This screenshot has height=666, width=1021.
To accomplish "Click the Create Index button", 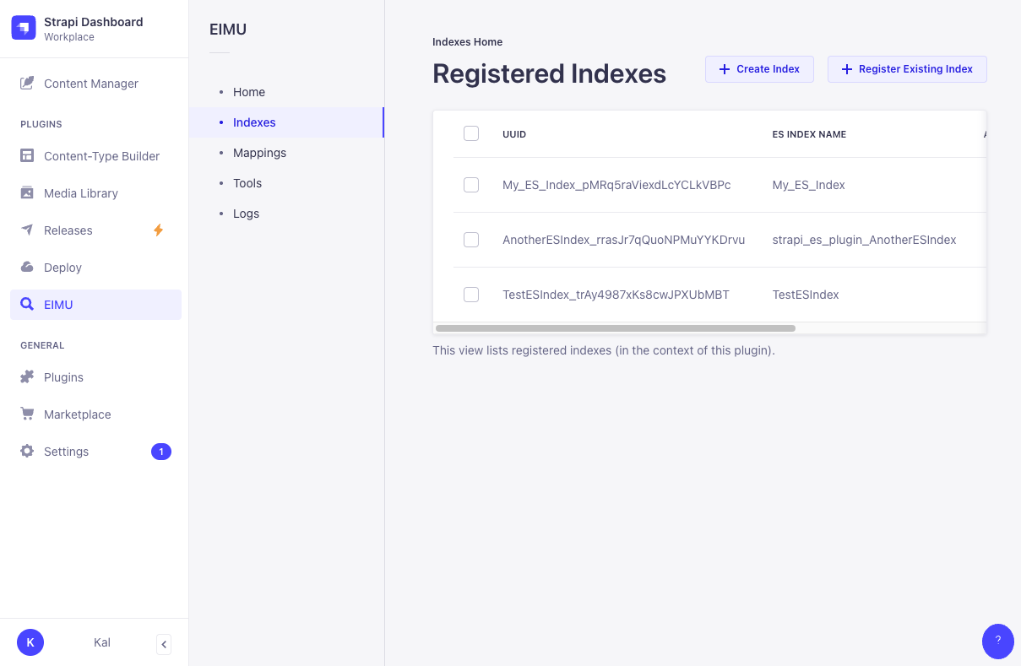I will click(759, 69).
